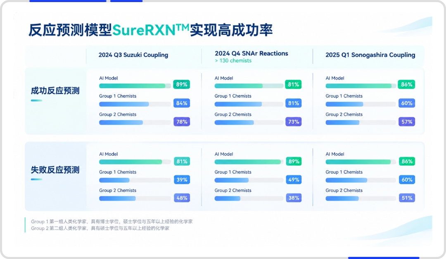Click the 38% badge
This screenshot has width=446, height=259.
pyautogui.click(x=294, y=198)
